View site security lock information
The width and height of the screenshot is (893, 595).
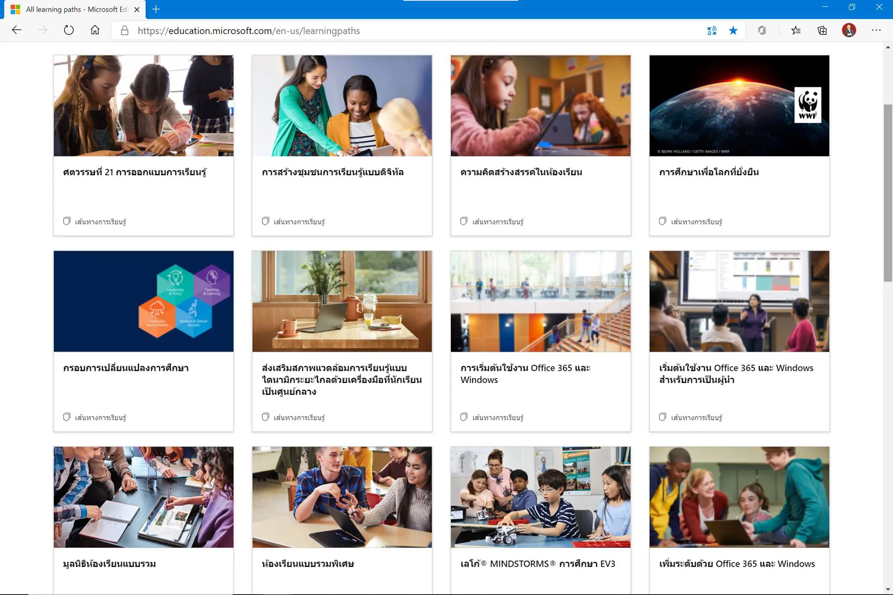124,31
